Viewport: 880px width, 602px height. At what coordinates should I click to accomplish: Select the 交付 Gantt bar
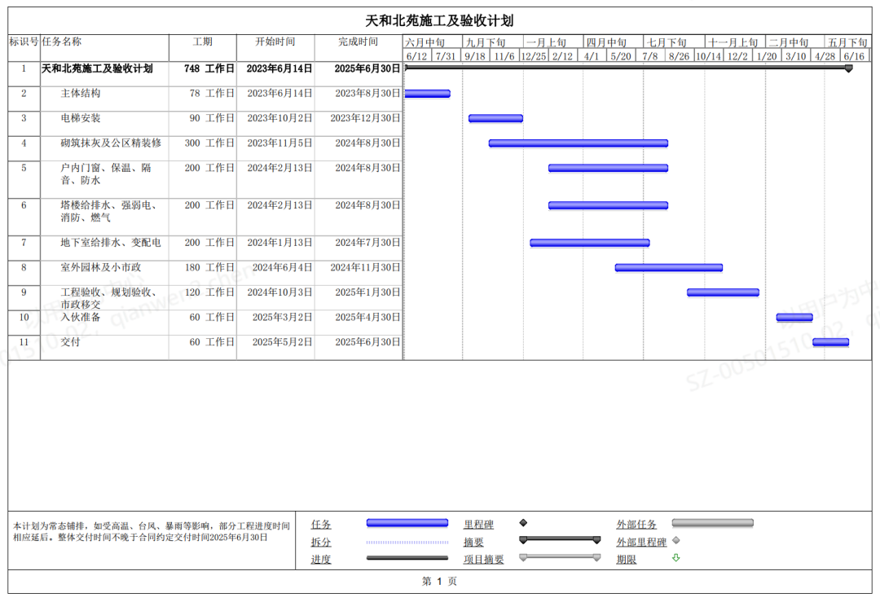click(830, 342)
